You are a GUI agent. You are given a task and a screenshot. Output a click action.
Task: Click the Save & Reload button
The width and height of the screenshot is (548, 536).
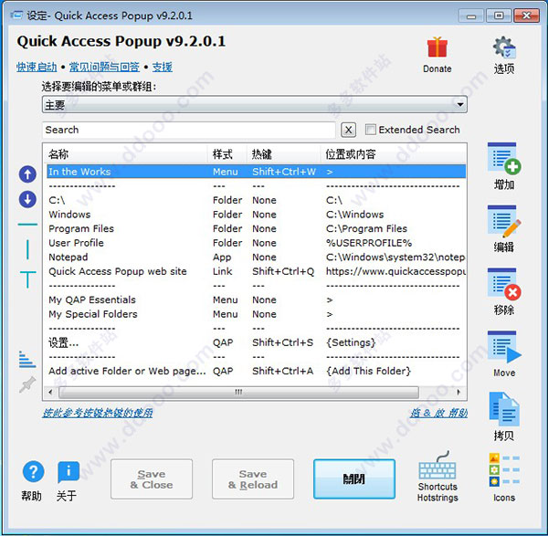coord(253,479)
